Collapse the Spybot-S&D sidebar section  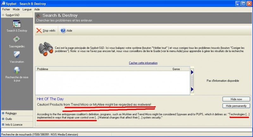[x=3, y=15]
